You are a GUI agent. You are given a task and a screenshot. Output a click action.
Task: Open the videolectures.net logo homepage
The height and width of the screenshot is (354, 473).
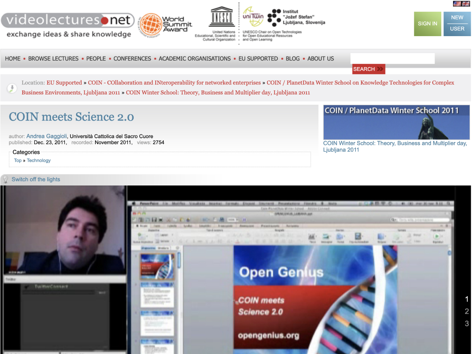[68, 25]
